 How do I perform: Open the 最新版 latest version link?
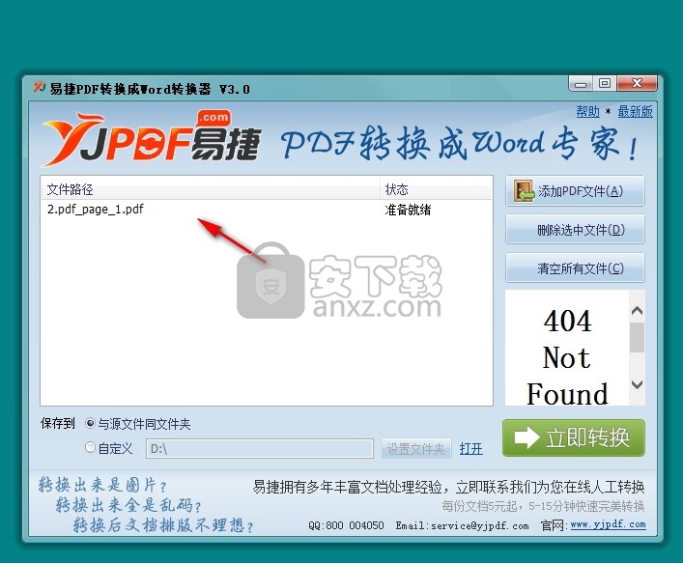(635, 111)
